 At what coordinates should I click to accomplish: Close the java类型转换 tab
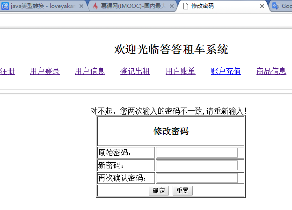[81, 7]
